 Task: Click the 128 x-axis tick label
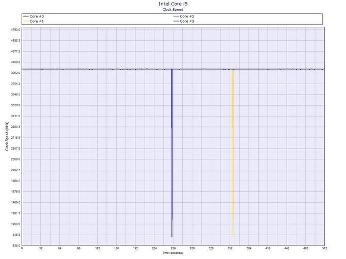tap(98, 248)
